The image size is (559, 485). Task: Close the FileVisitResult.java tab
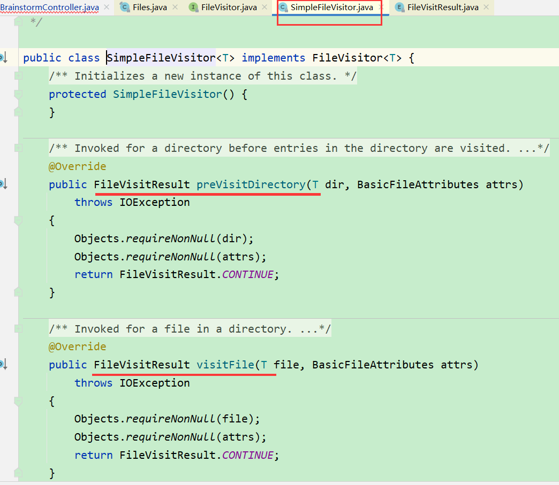(x=486, y=7)
